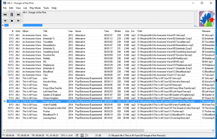Skip to the next track
Viewport: 217px width, 139px height.
point(18,14)
